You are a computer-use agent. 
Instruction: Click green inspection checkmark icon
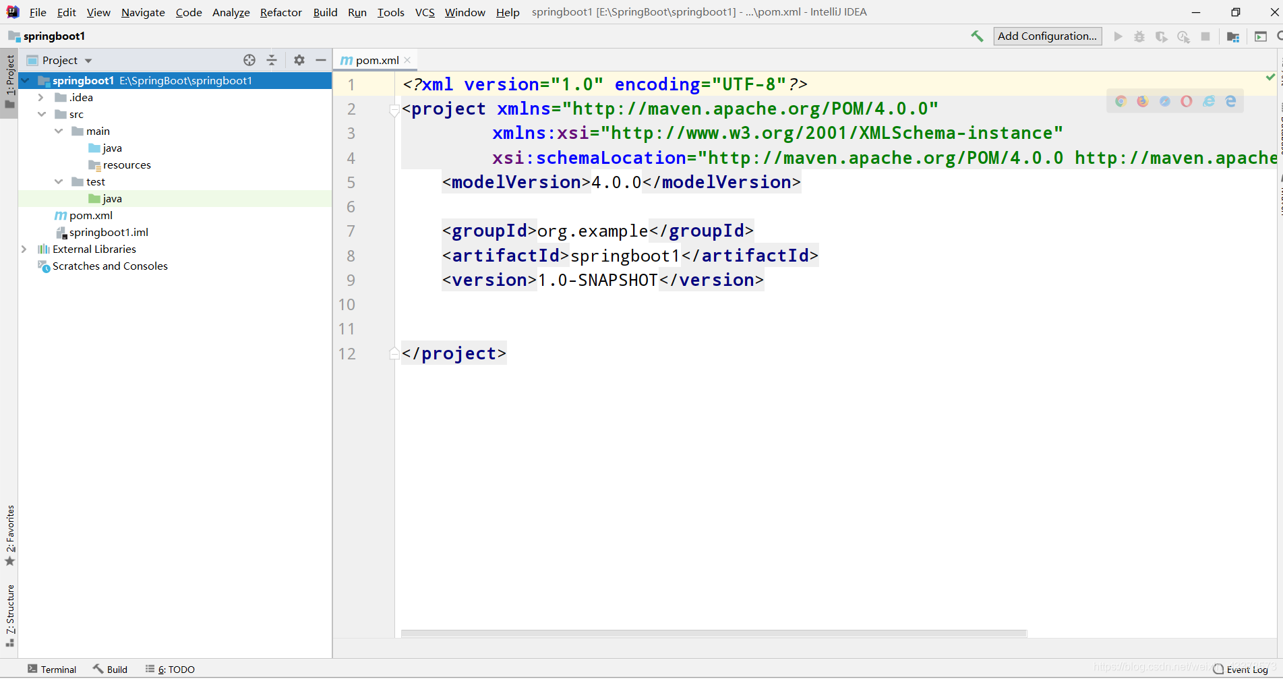pos(1271,78)
